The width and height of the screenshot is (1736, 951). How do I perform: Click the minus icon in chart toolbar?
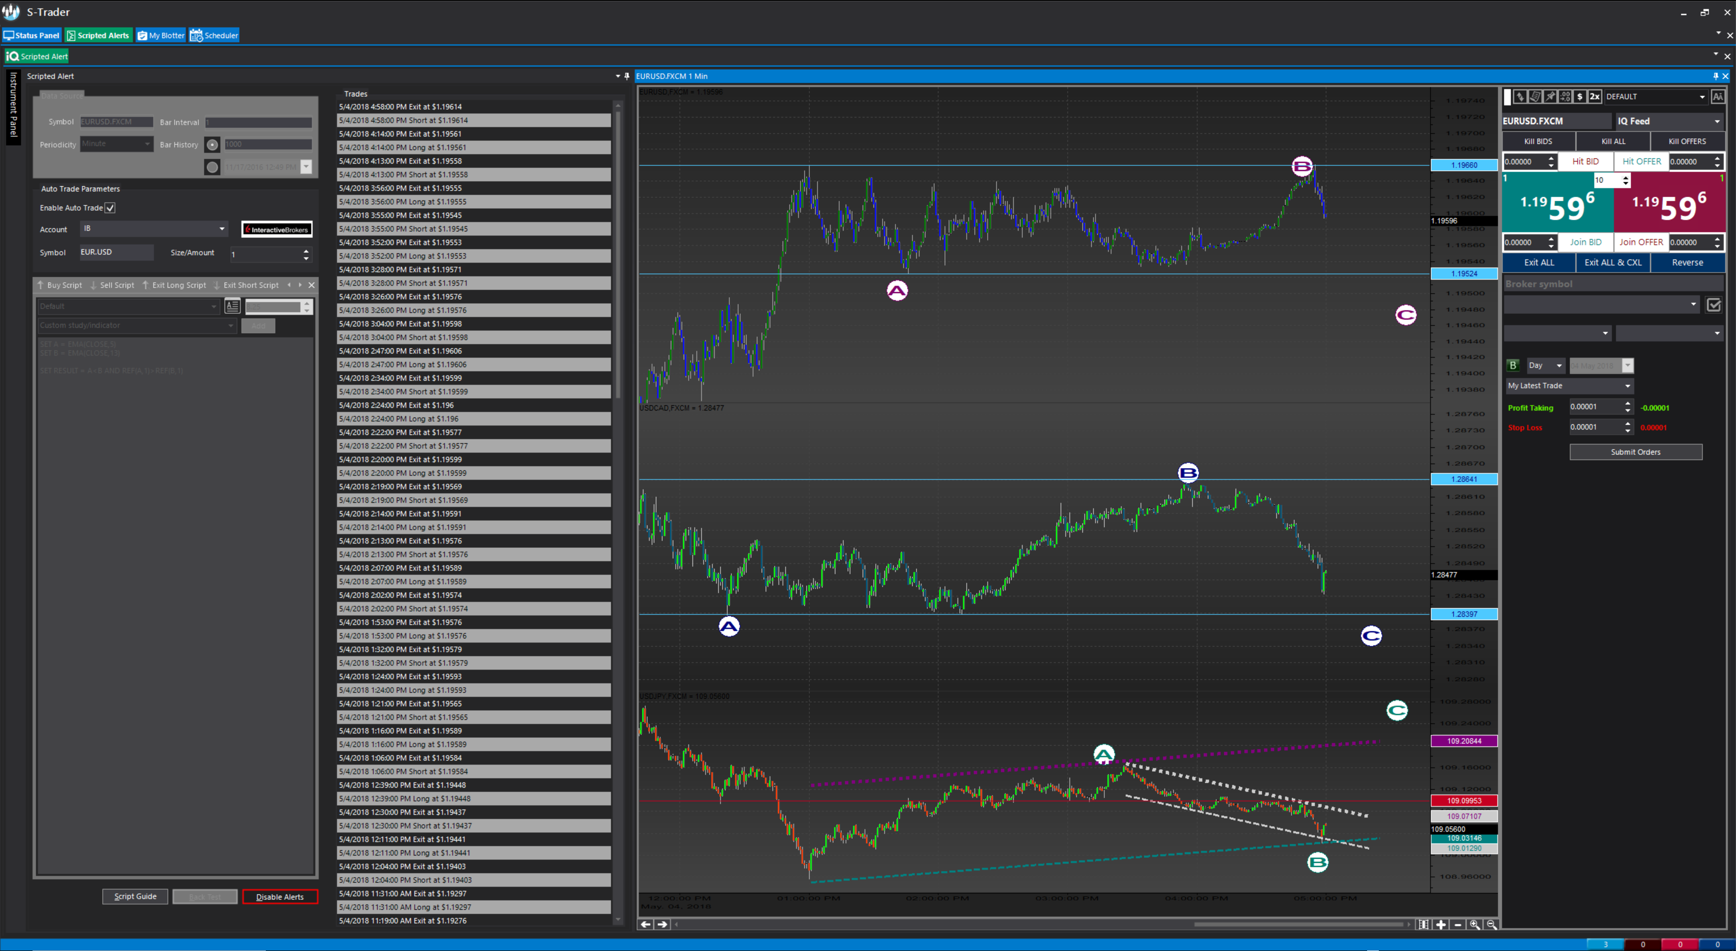[1458, 924]
